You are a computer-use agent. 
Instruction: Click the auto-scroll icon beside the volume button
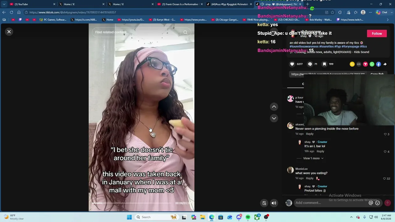264,203
